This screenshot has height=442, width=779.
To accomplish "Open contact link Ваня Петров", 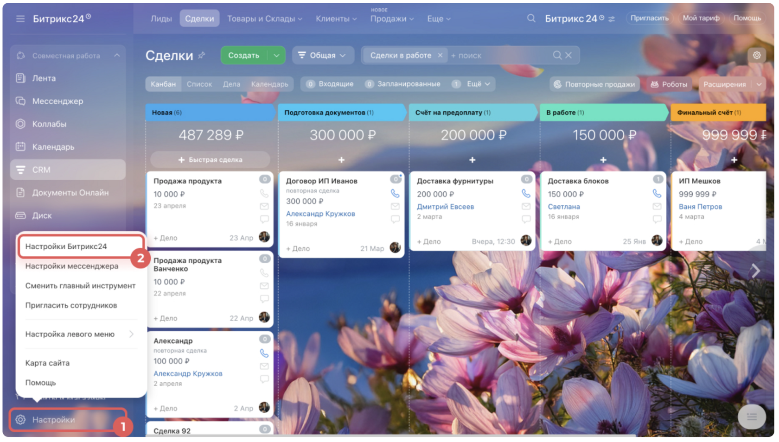I will [700, 207].
